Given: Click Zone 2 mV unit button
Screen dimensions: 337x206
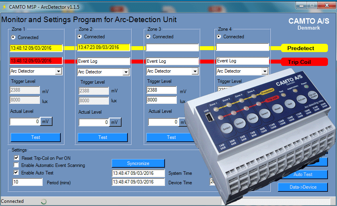Looking at the screenshot, I should tap(114, 122).
